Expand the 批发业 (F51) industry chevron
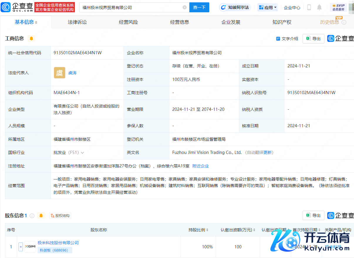The image size is (354, 258). pos(82,153)
